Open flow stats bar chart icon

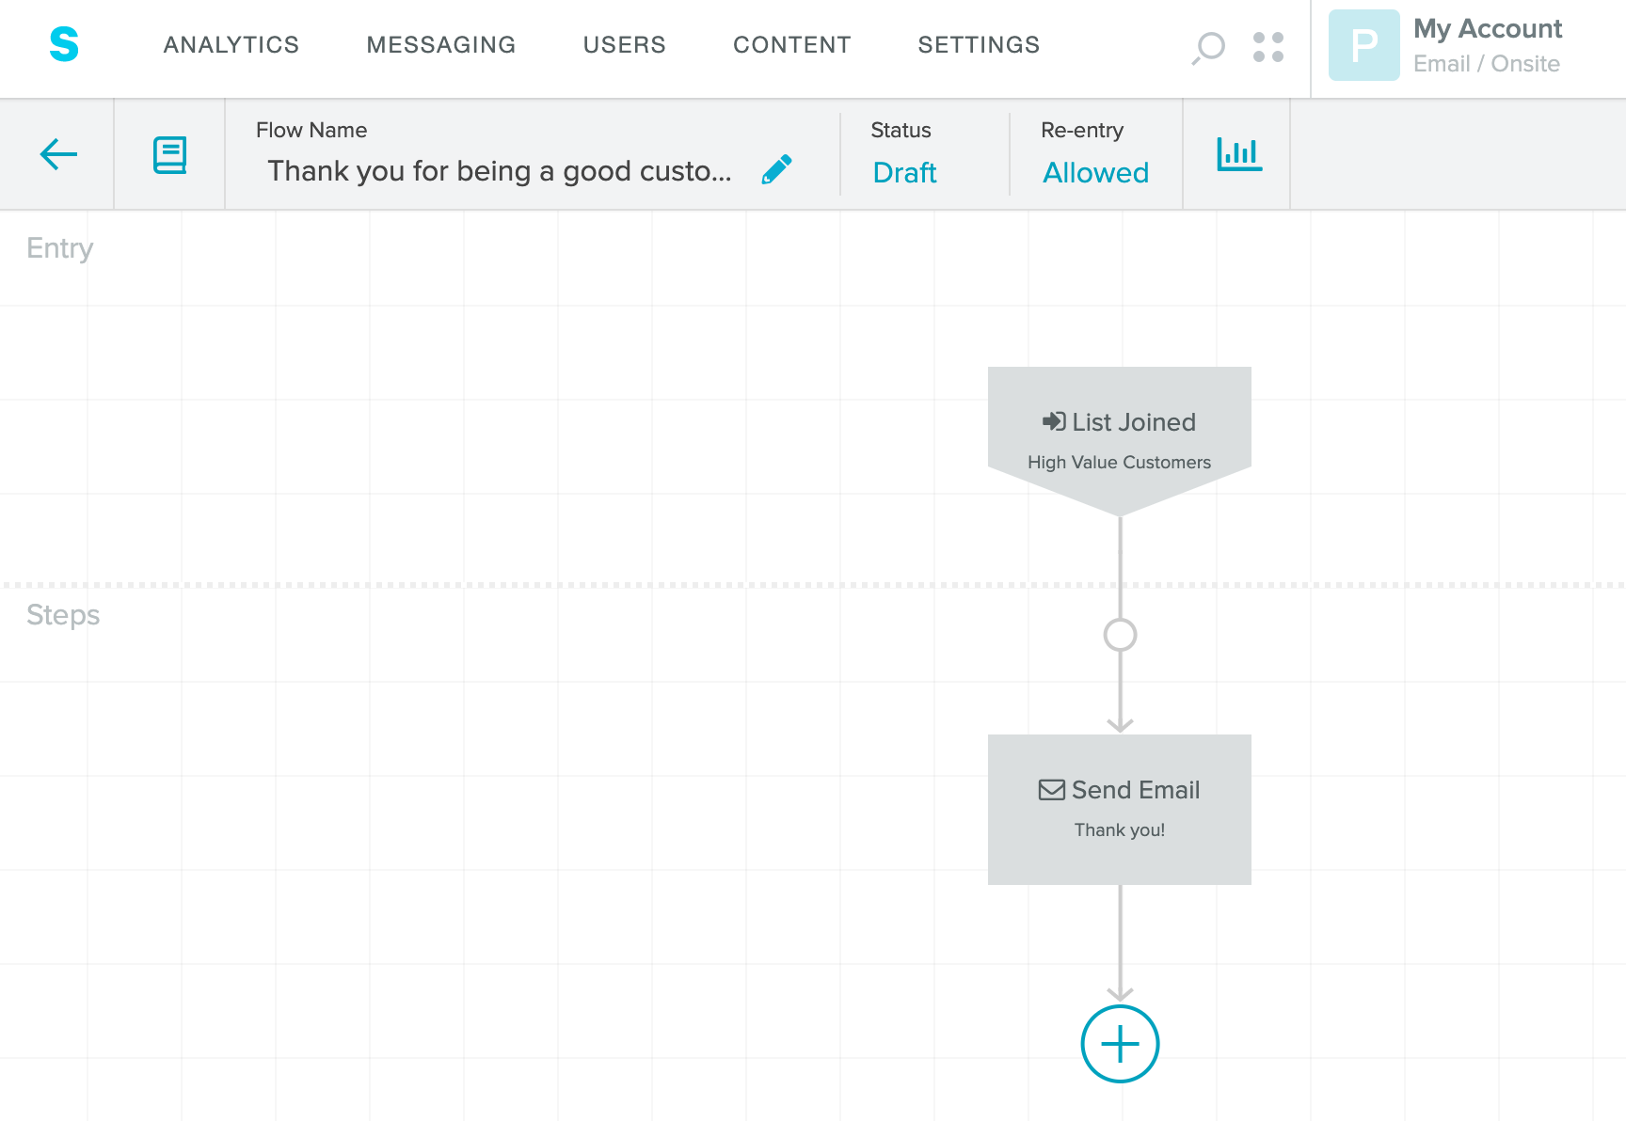pos(1239,154)
